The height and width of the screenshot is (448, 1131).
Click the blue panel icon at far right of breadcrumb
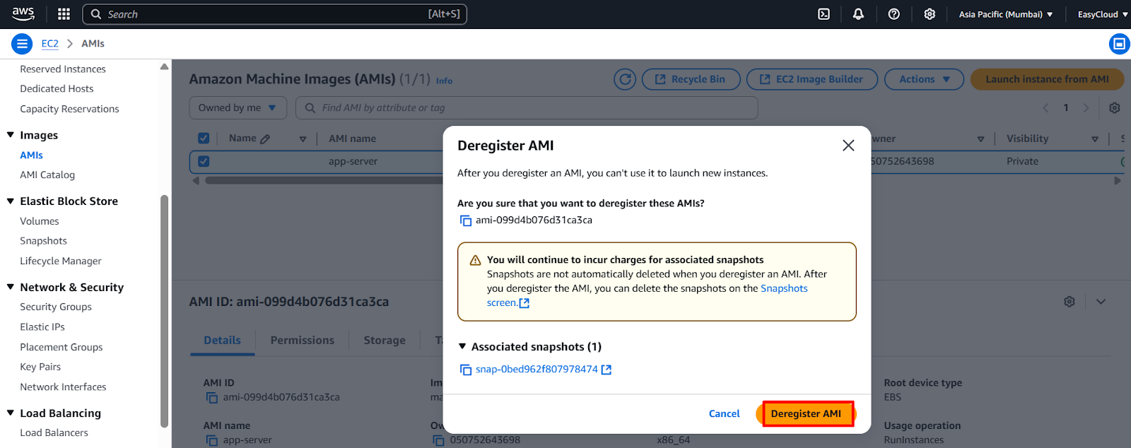coord(1119,44)
